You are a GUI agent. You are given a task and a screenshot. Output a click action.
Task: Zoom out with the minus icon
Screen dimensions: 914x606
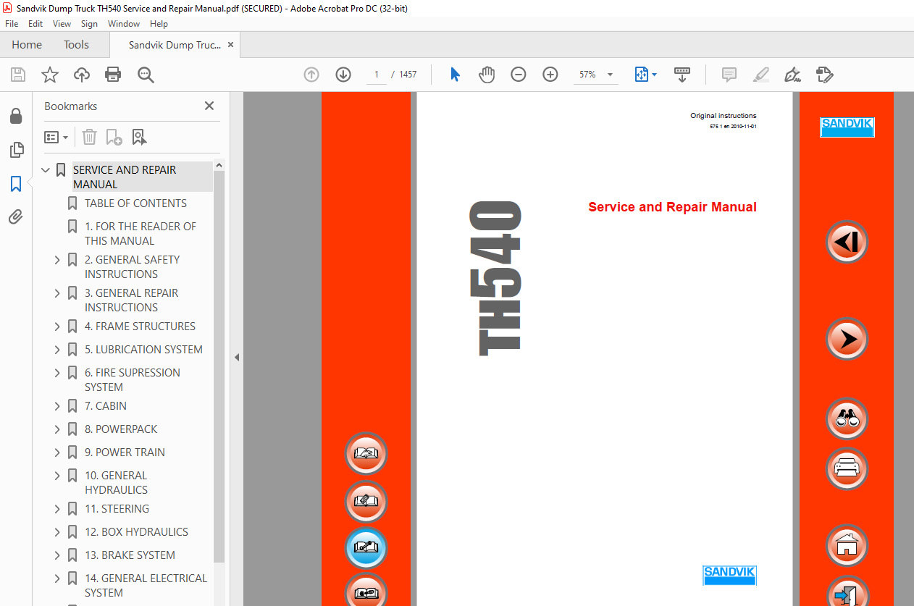pyautogui.click(x=519, y=75)
